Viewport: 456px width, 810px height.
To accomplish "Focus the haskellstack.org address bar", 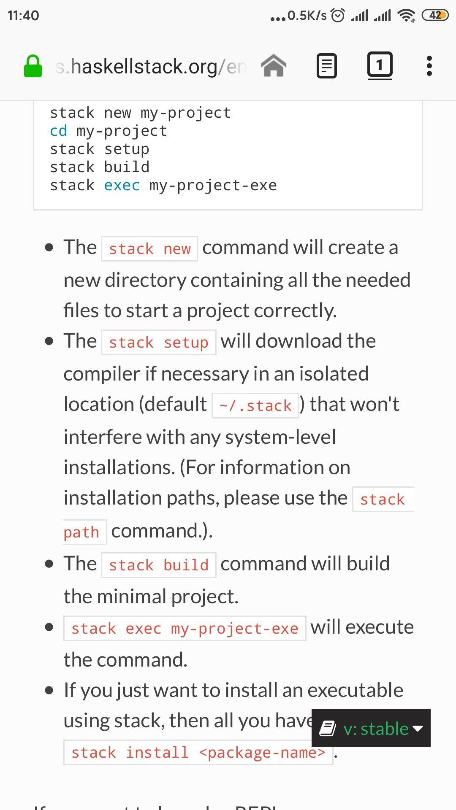I will coord(151,67).
